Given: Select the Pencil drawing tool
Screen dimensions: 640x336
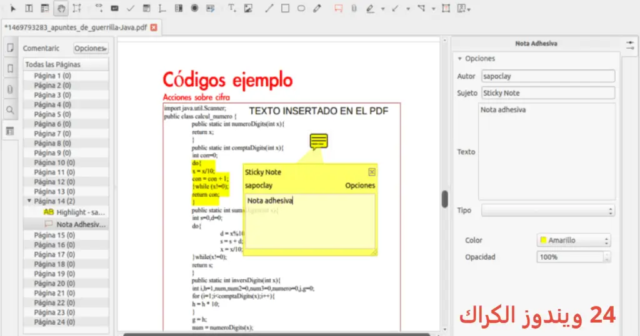Looking at the screenshot, I should pos(317,8).
